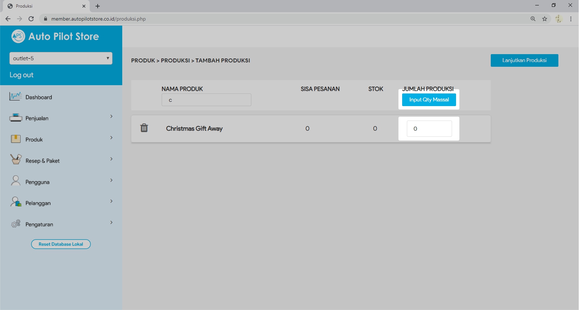Bookmark this page with the star icon
The image size is (579, 310).
pyautogui.click(x=544, y=19)
